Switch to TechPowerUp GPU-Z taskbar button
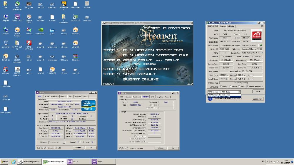Viewport: 294px width, 165px height. [x=54, y=162]
